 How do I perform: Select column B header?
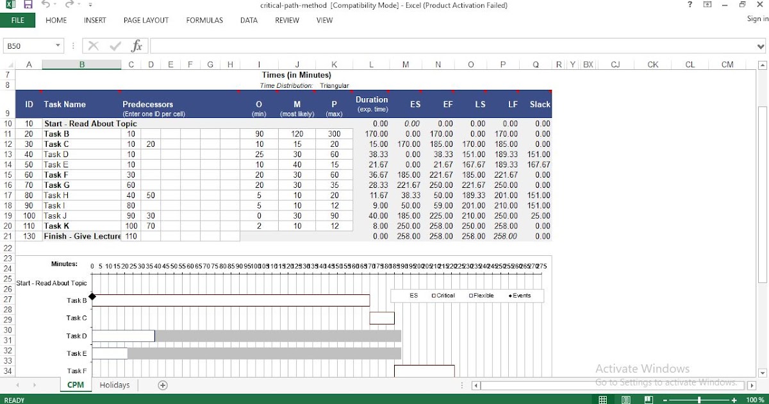click(81, 64)
